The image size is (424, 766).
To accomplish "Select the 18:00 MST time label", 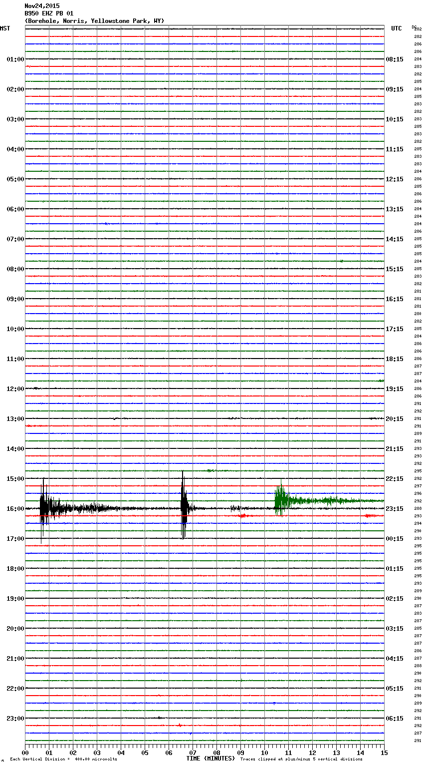I will tap(15, 569).
